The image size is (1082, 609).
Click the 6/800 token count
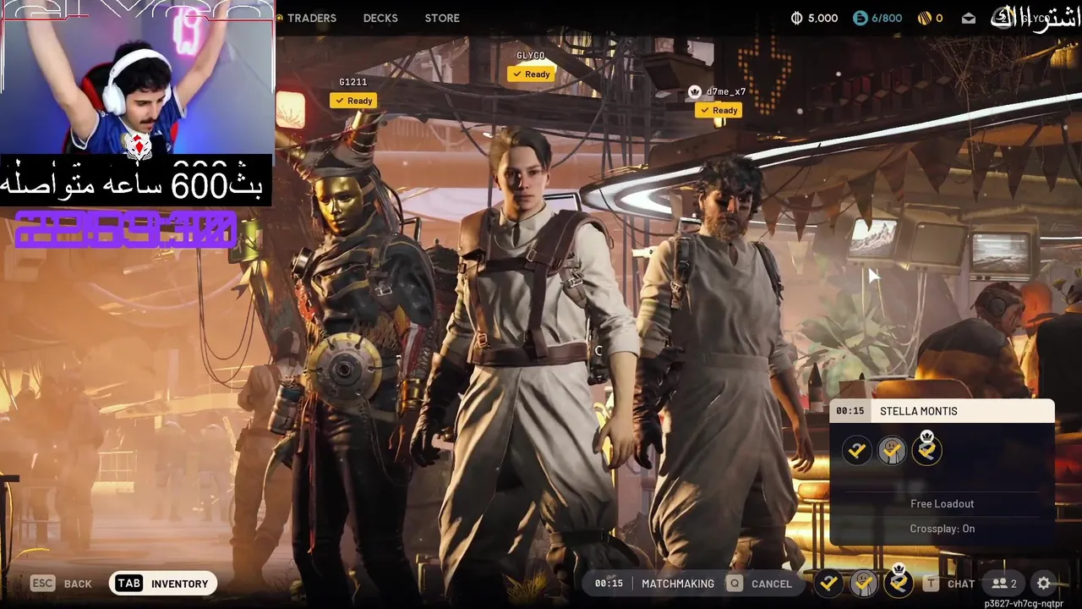click(x=887, y=18)
